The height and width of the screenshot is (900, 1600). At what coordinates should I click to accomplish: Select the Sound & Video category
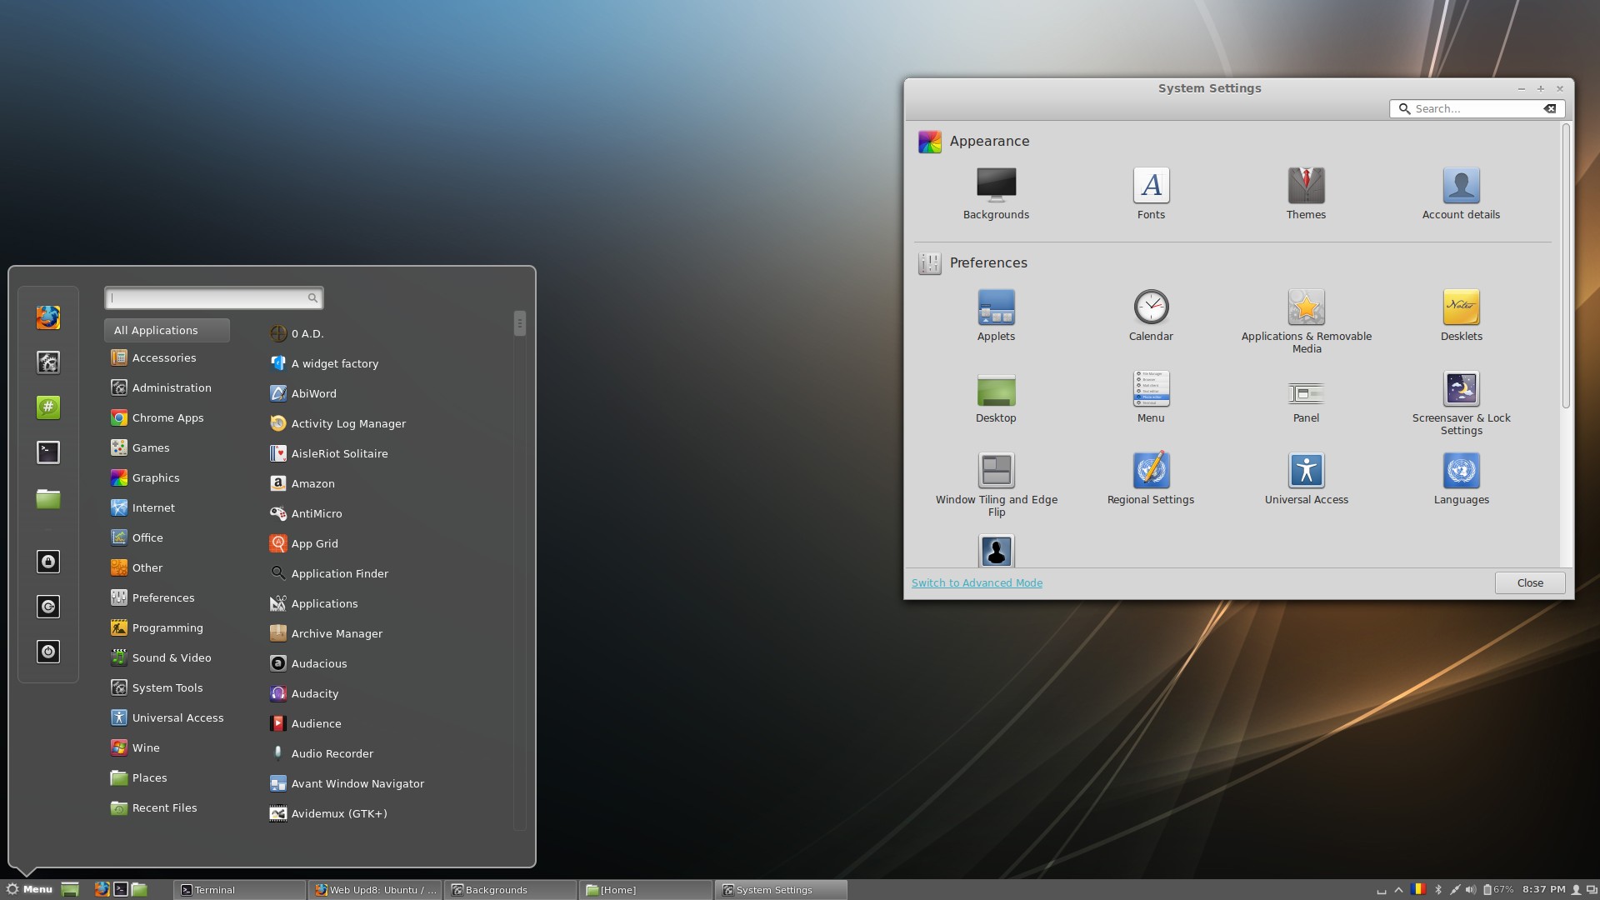171,657
